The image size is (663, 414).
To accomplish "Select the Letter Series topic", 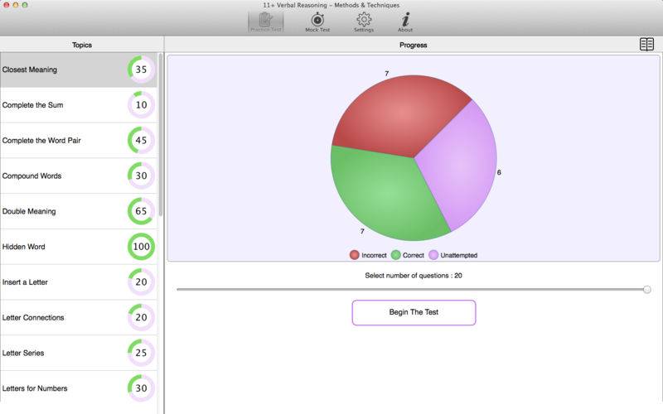I will pyautogui.click(x=79, y=354).
